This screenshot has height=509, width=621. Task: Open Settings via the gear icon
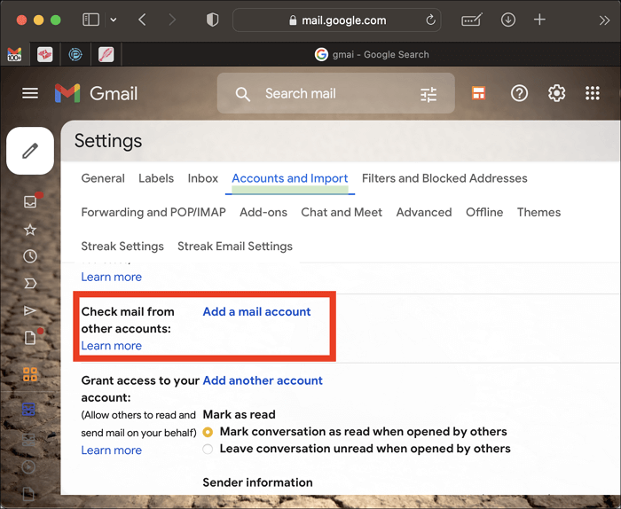pos(556,93)
